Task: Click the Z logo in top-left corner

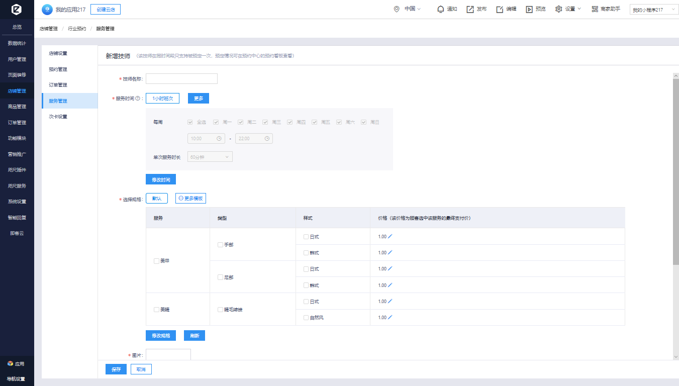Action: (17, 10)
